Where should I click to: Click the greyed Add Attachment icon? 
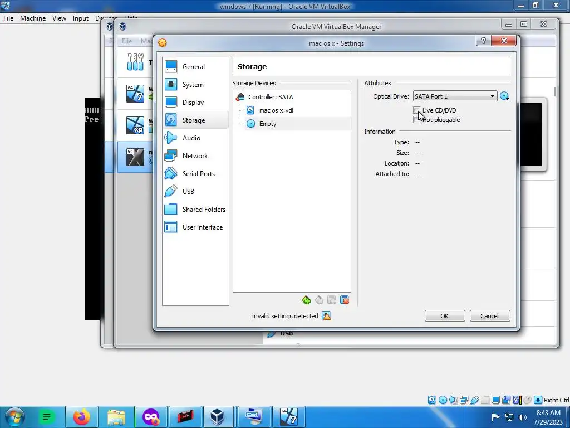pos(332,300)
